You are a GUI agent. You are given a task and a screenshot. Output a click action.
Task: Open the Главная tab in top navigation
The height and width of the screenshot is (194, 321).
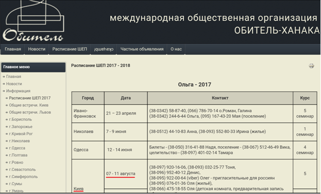(x=13, y=49)
